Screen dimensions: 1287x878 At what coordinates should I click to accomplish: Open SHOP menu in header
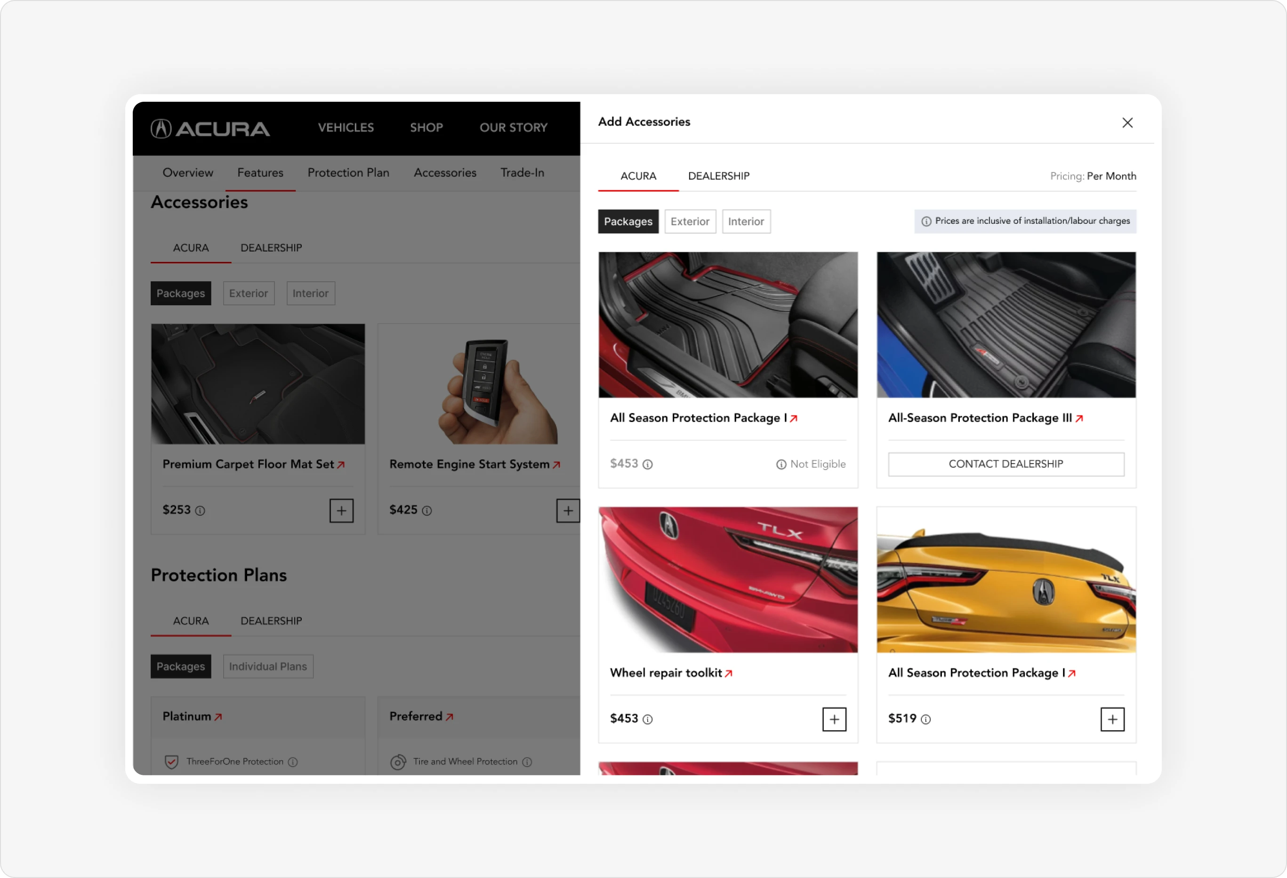(426, 128)
